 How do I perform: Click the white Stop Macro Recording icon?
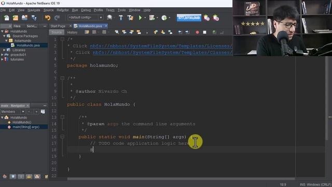coord(204,32)
